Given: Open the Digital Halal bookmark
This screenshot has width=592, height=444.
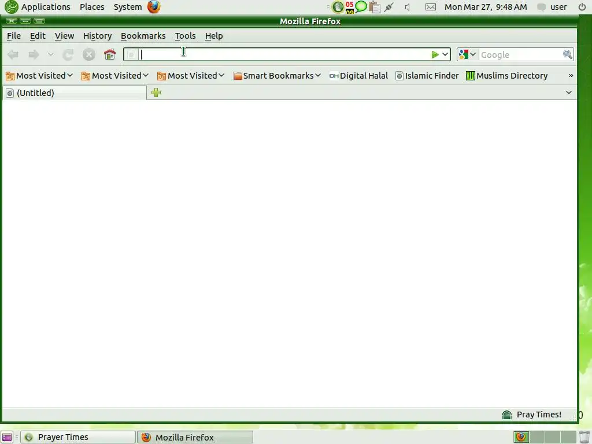Looking at the screenshot, I should coord(358,76).
